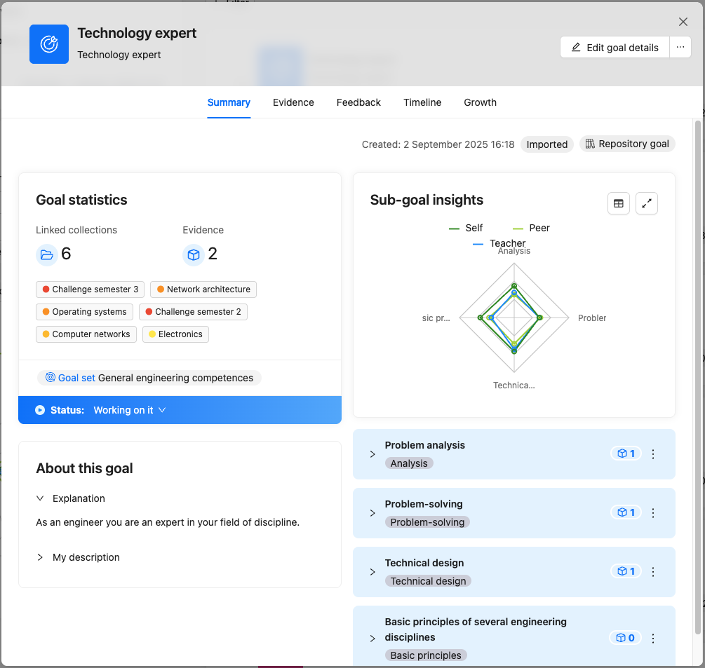Click the Created date text

coord(438,144)
